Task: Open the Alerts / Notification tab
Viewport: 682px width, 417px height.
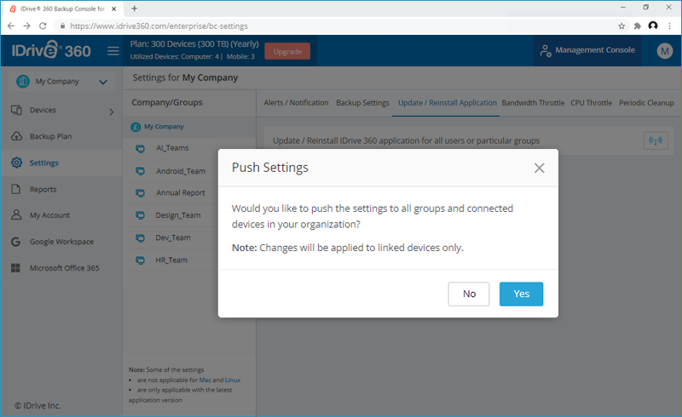Action: pyautogui.click(x=296, y=103)
